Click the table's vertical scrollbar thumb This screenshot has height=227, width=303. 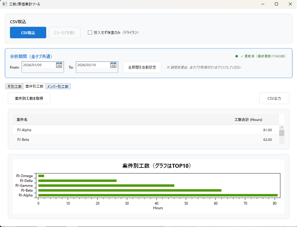click(282, 133)
